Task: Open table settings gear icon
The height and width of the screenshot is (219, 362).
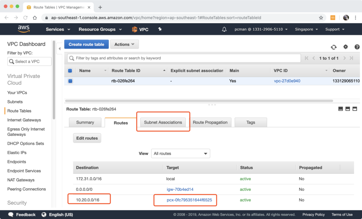Action: pos(345,47)
